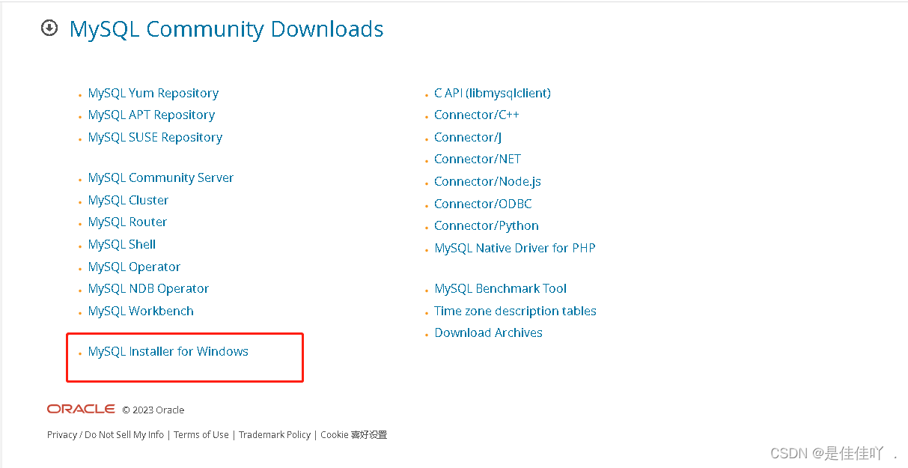Select the MySQL Cluster link
The width and height of the screenshot is (908, 468).
point(128,200)
